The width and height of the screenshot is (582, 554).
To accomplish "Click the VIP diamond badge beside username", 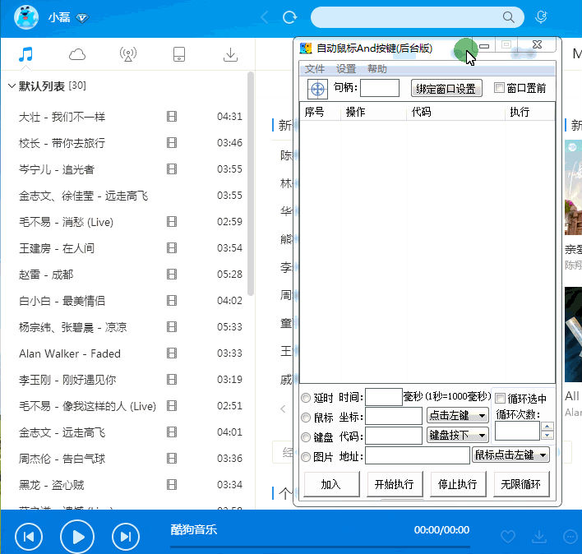I will [x=82, y=18].
